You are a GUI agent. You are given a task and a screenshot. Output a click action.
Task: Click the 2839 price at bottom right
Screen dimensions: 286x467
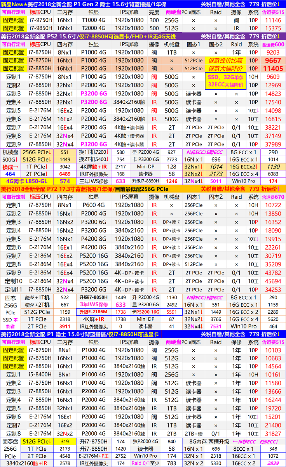[273, 464]
